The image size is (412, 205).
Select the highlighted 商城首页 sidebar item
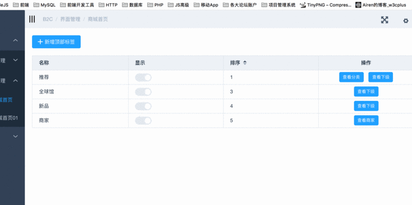click(6, 100)
